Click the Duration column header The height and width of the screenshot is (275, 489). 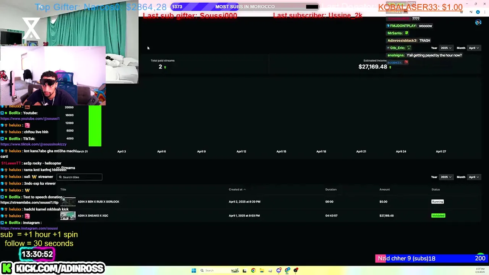coord(331,189)
